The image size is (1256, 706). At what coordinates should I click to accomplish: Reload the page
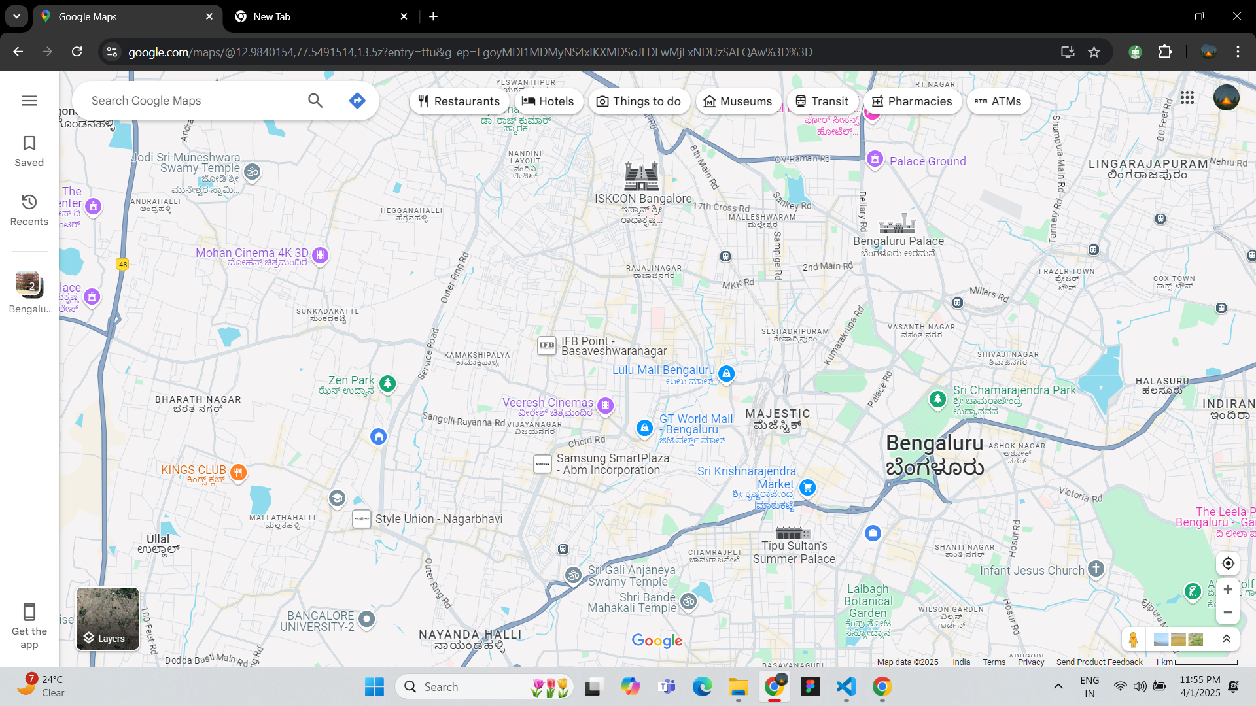coord(77,52)
